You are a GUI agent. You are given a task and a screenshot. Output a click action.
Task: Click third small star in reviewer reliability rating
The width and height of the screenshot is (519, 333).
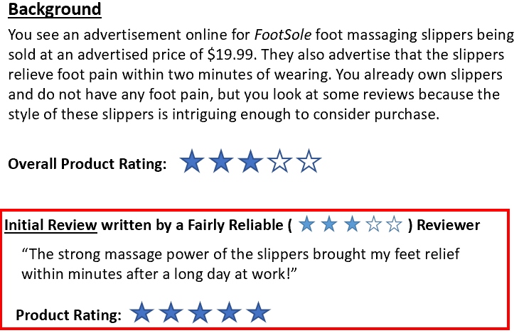[x=351, y=225]
